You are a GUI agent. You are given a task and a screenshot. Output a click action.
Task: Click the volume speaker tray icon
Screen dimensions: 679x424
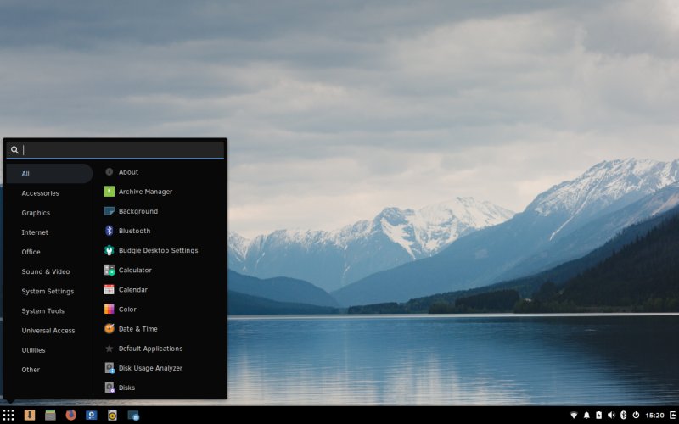coord(610,415)
